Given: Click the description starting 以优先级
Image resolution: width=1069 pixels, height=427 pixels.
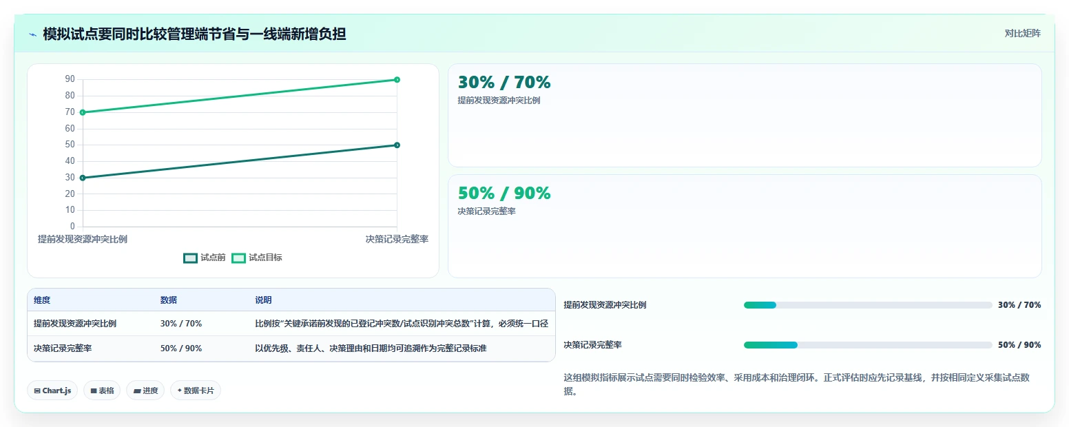Looking at the screenshot, I should click(371, 348).
